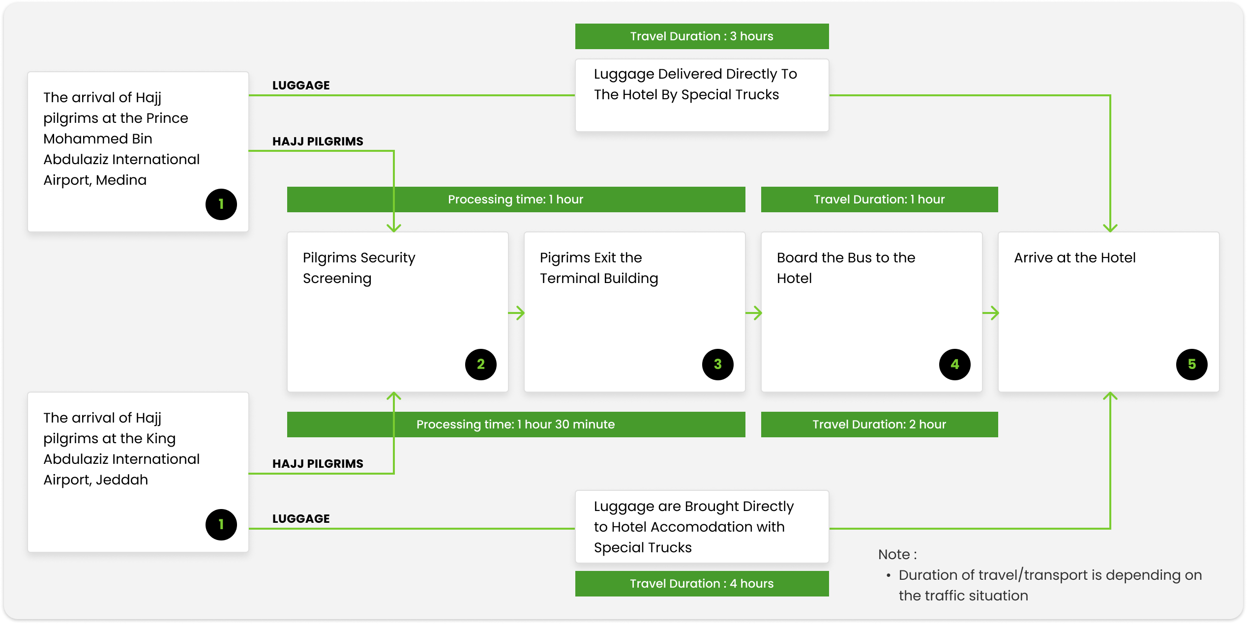The image size is (1247, 624).
Task: Click the 'Processing time: 1 hour' green bar
Action: tap(516, 199)
